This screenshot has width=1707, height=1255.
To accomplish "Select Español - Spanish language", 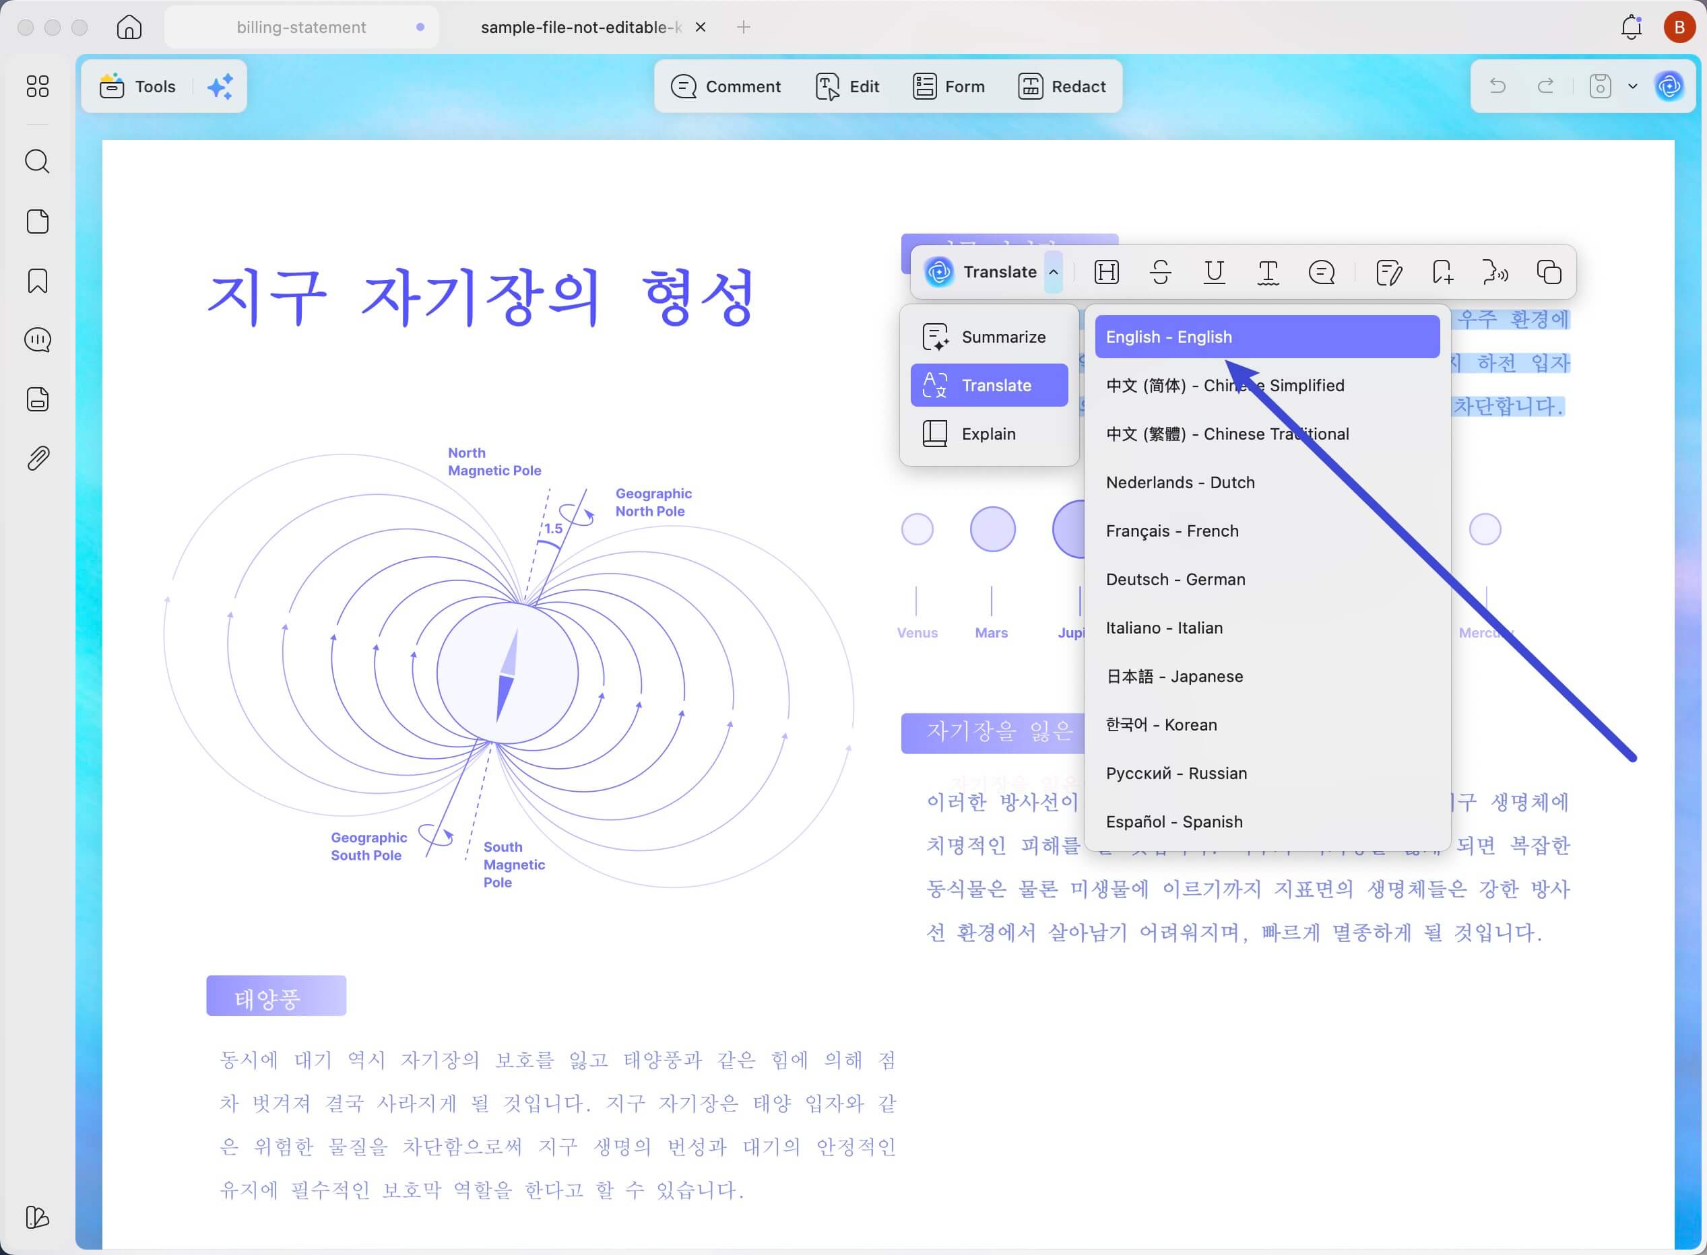I will (x=1267, y=822).
